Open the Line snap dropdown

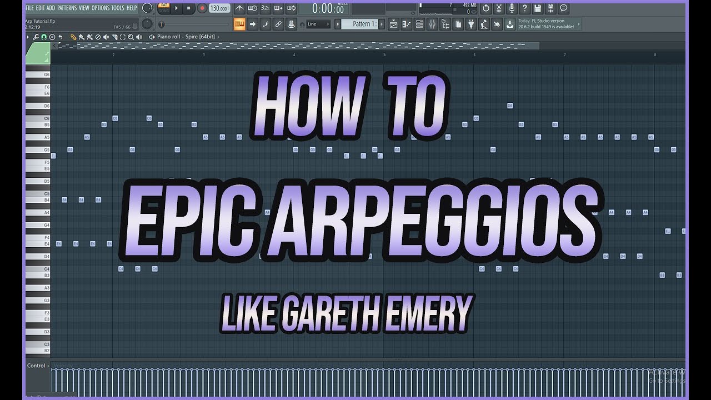(319, 24)
